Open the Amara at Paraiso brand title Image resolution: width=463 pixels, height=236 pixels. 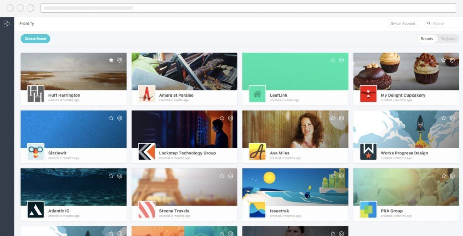tap(176, 95)
